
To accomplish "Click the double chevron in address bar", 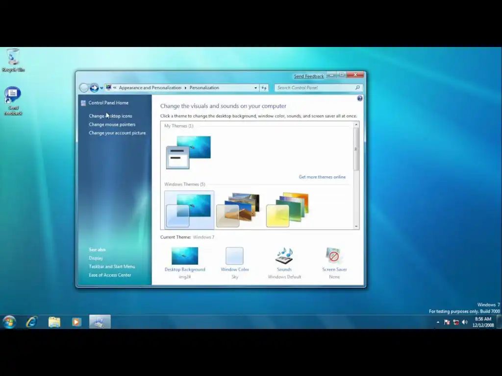I will (x=115, y=87).
